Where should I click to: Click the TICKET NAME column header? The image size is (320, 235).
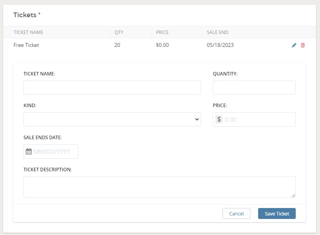[29, 32]
